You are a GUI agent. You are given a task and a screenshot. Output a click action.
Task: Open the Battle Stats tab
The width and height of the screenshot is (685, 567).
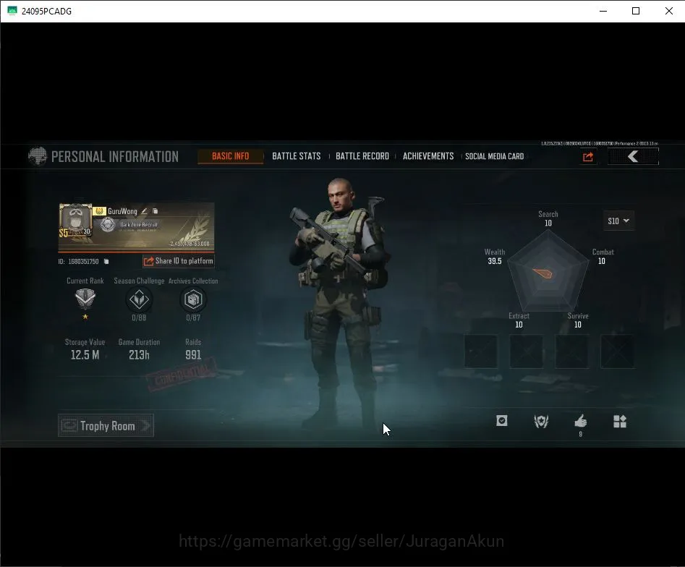tap(296, 156)
